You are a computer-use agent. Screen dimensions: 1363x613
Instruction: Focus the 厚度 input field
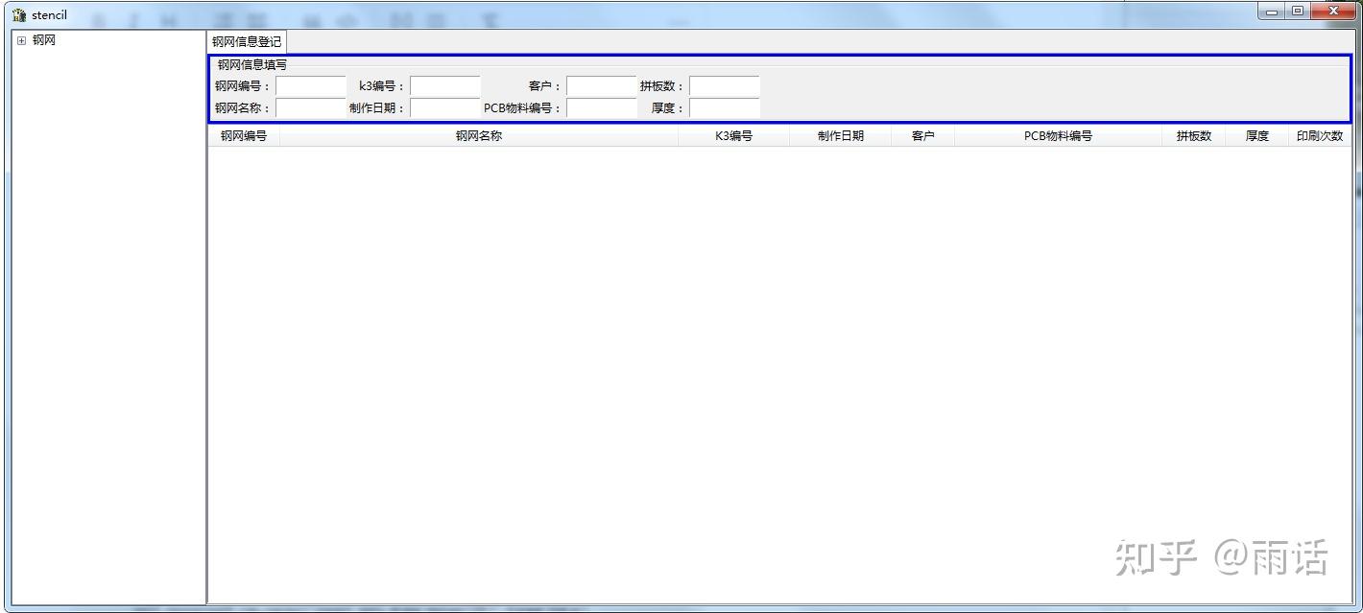[724, 108]
